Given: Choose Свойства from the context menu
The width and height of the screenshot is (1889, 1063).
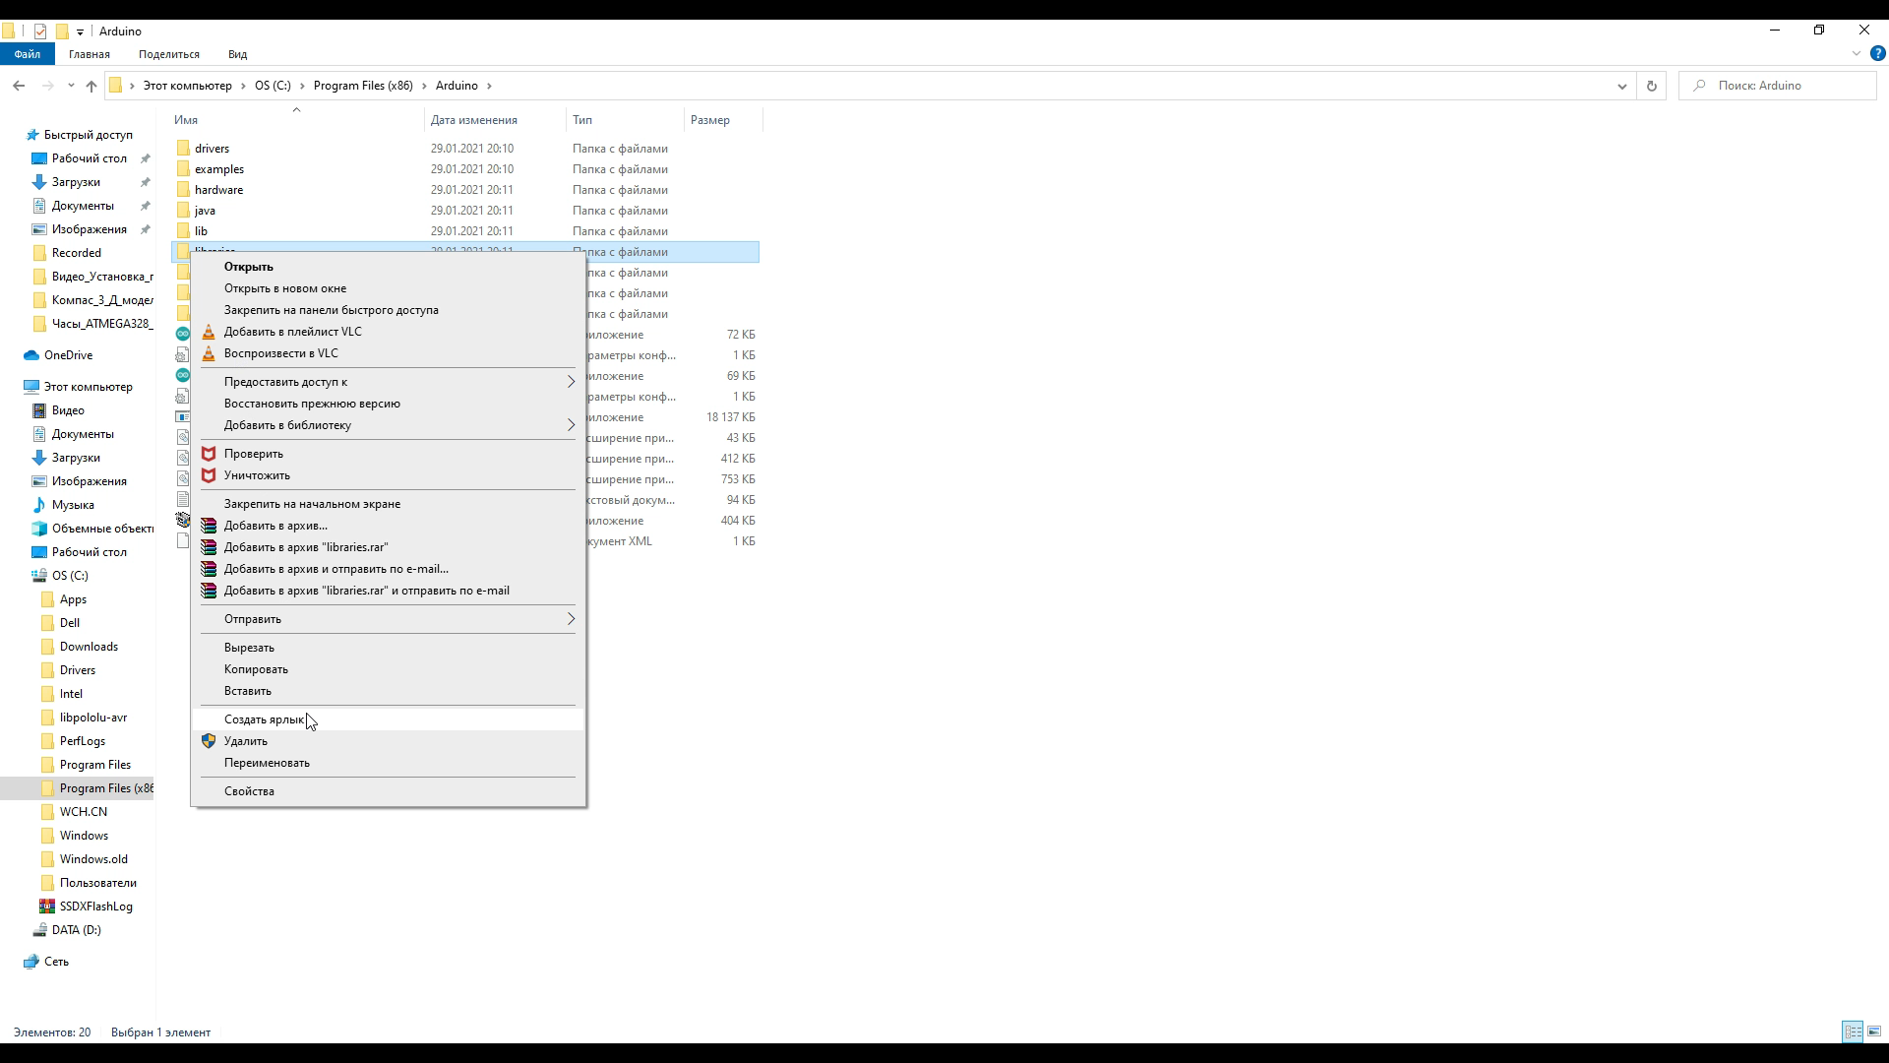Looking at the screenshot, I should (249, 791).
